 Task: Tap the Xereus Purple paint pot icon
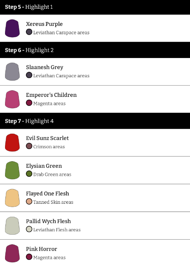click(x=12, y=28)
